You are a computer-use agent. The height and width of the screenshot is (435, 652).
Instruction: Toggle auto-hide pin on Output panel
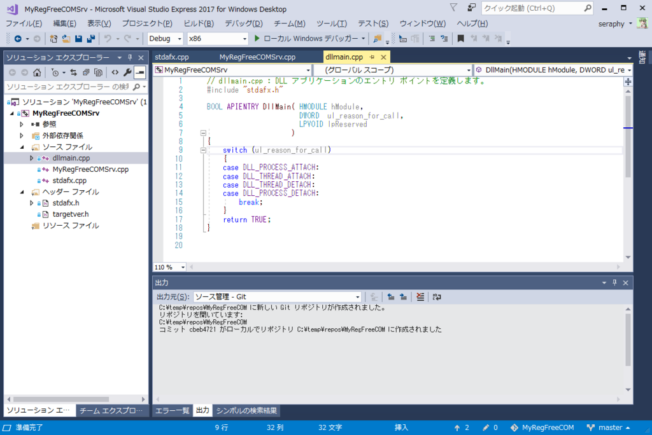tap(614, 282)
